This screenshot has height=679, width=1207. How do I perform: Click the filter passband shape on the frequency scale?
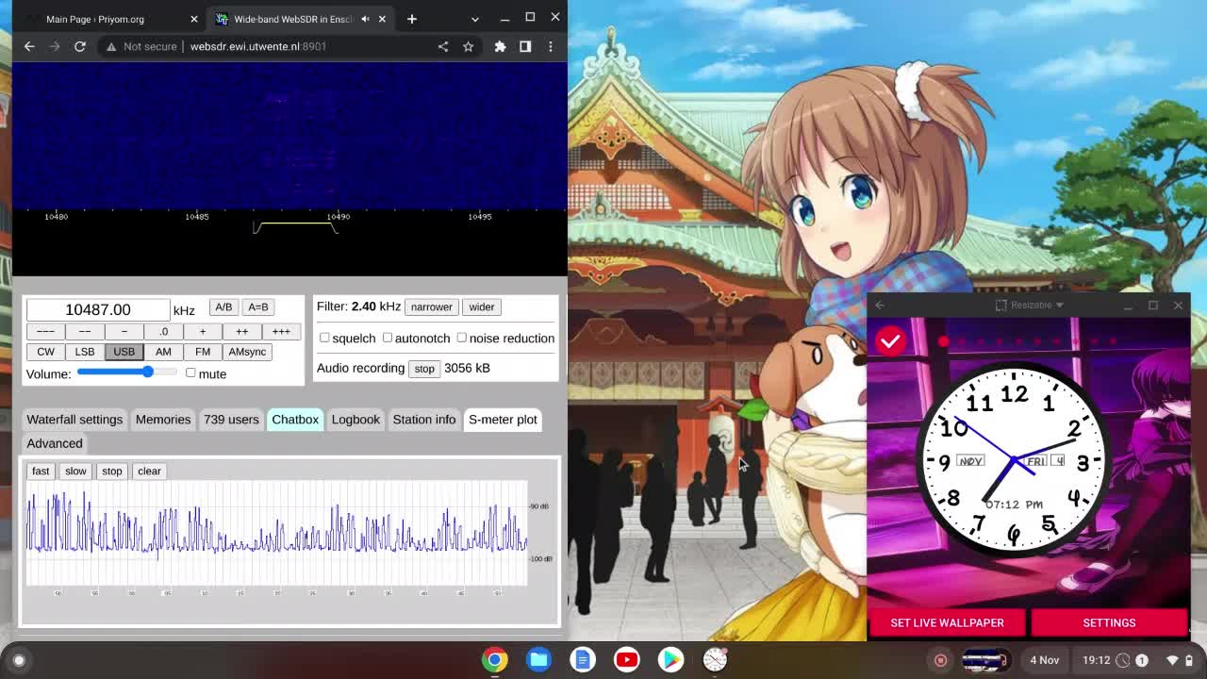(x=295, y=227)
